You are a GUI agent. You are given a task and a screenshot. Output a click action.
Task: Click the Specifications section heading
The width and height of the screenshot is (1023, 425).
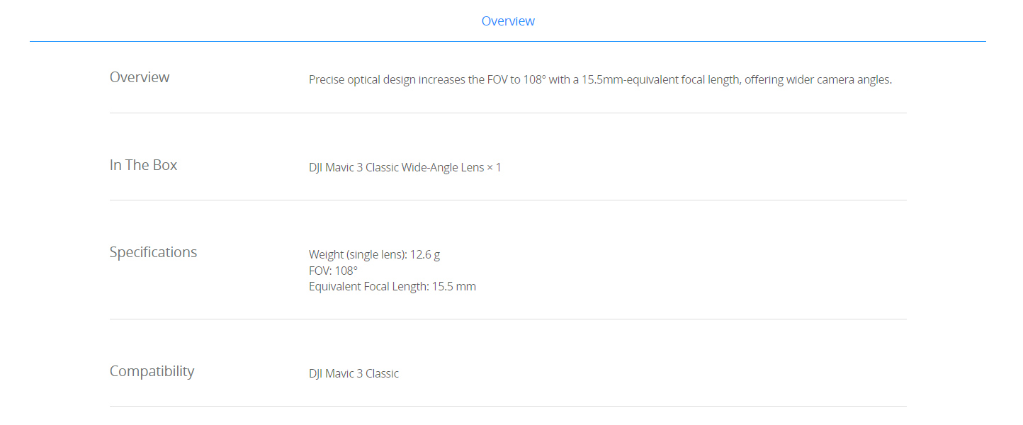[x=153, y=252]
